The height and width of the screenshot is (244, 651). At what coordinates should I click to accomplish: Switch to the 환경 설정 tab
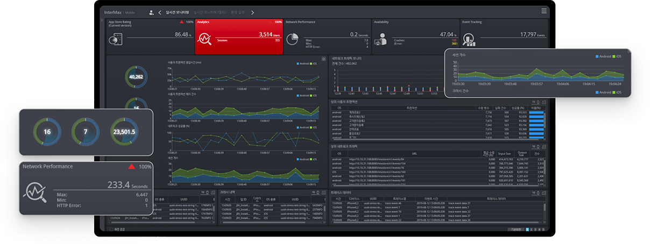click(237, 12)
